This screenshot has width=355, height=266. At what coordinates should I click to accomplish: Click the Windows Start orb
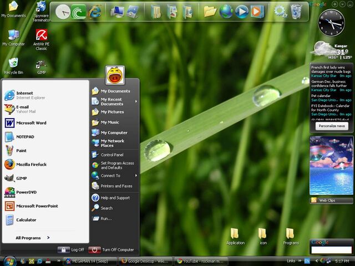click(9, 261)
